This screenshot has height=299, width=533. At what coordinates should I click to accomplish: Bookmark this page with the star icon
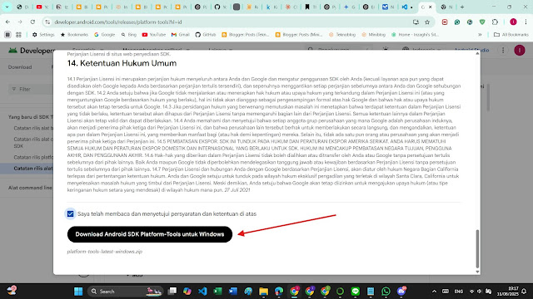427,22
